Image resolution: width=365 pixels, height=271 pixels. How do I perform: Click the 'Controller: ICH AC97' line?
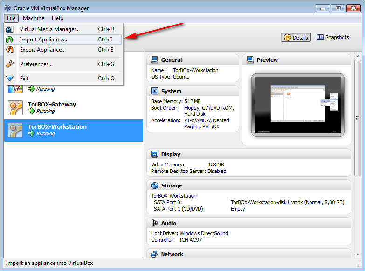click(x=177, y=240)
